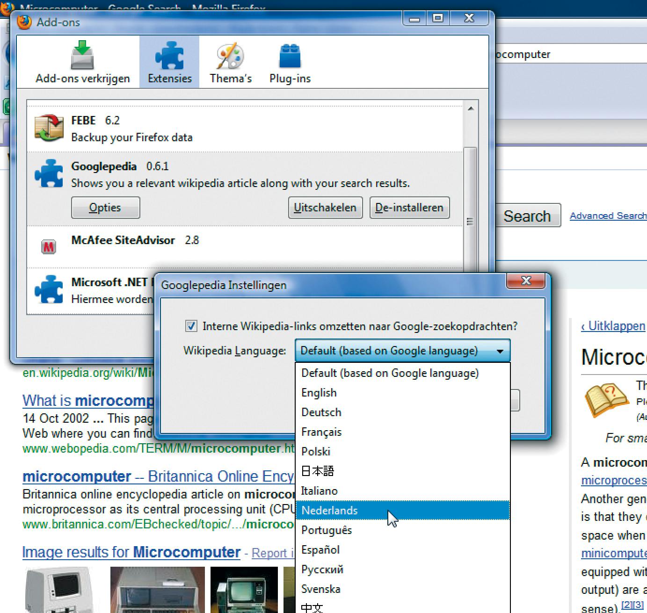Open the microprocessor link in Wikipedia panel

[x=614, y=481]
